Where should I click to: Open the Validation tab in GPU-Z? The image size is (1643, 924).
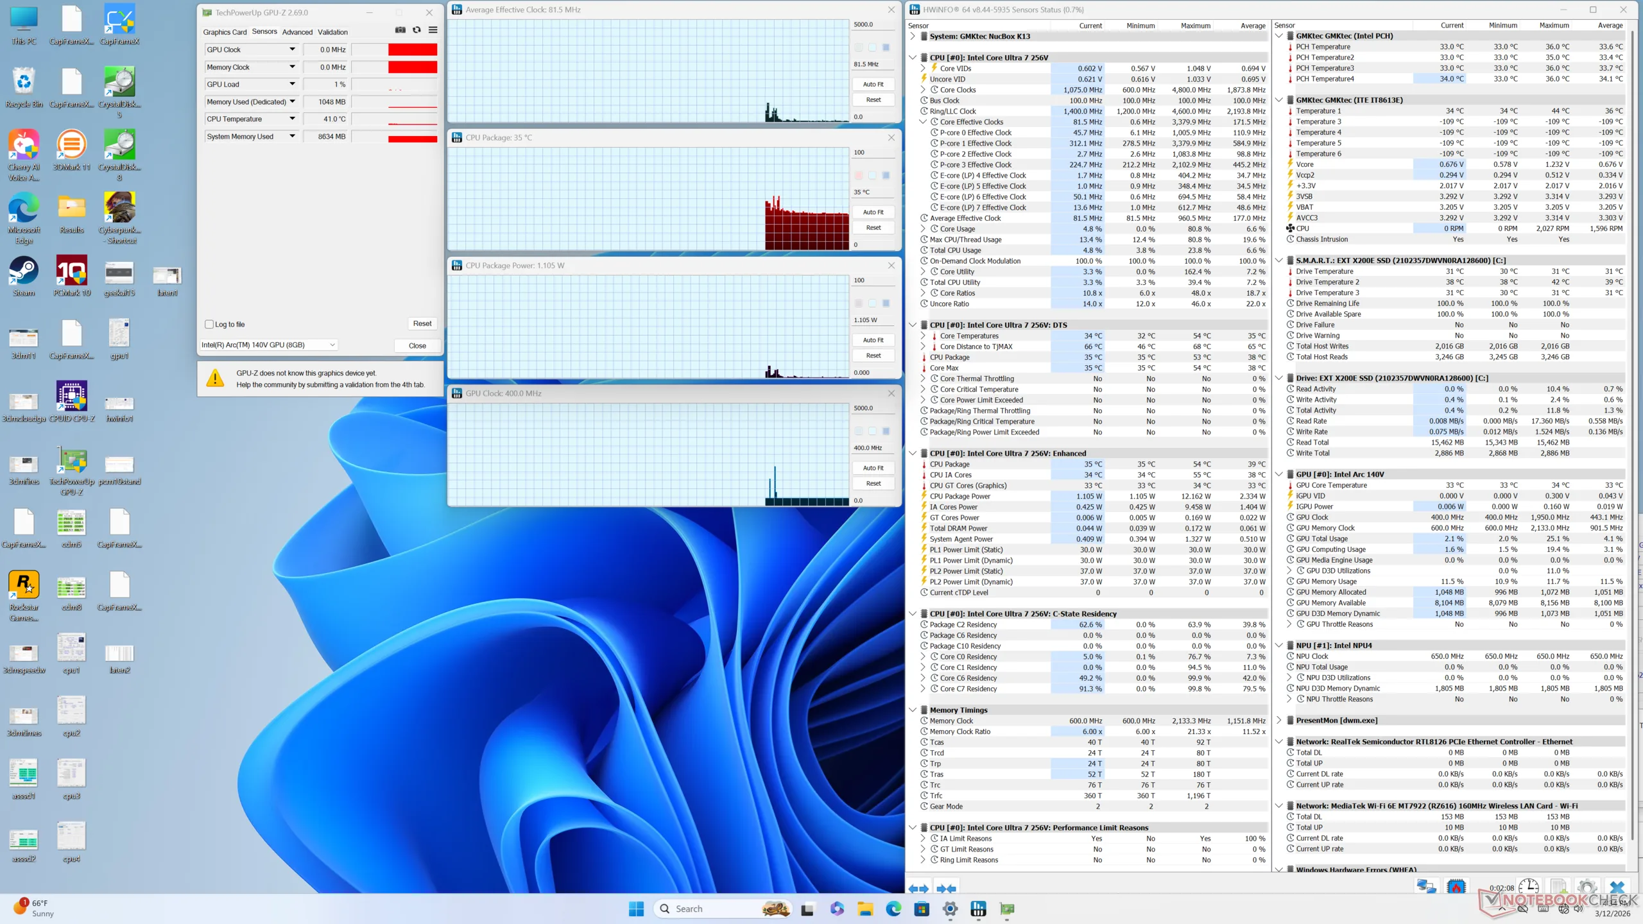332,32
